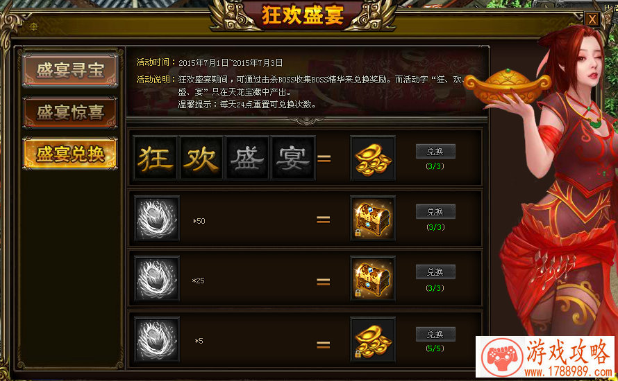Click the gold 狂 character tile

pos(156,158)
